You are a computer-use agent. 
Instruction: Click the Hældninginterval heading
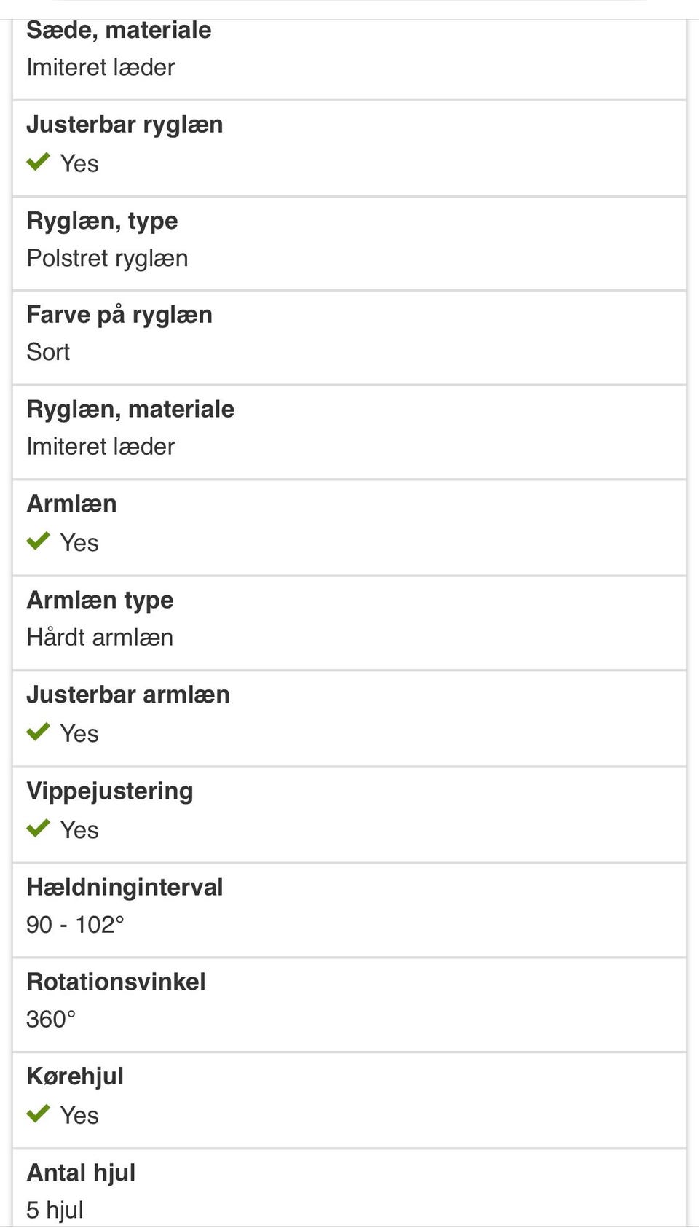pyautogui.click(x=125, y=887)
